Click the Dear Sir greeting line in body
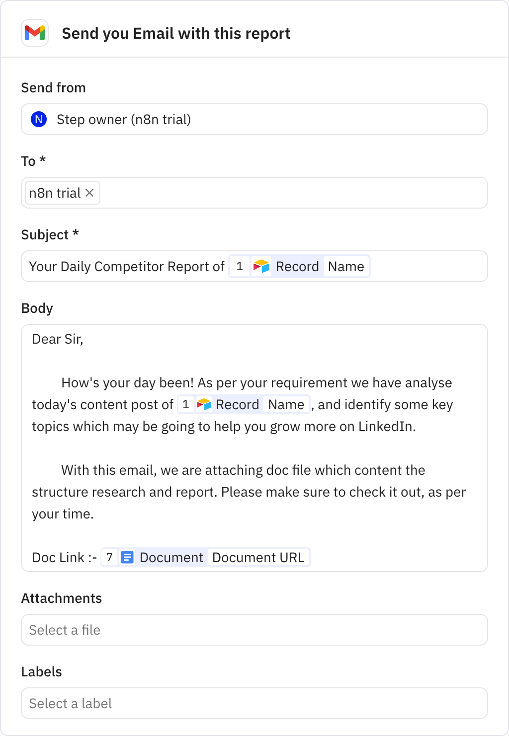 point(58,339)
